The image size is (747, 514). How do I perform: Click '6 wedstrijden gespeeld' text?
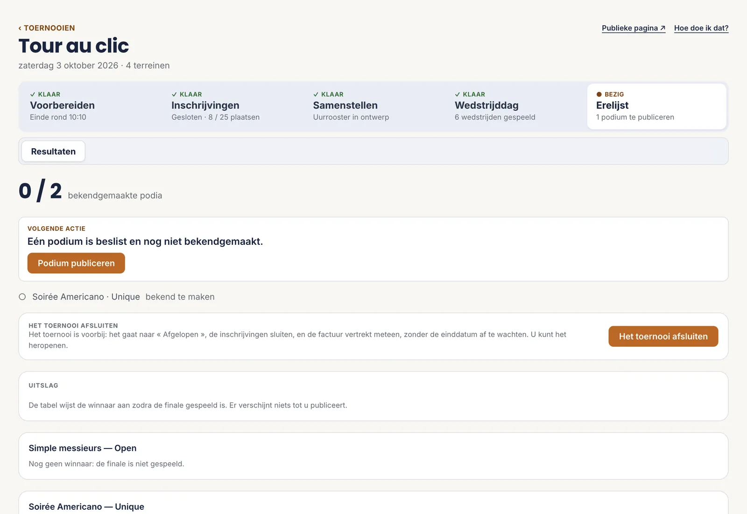495,117
